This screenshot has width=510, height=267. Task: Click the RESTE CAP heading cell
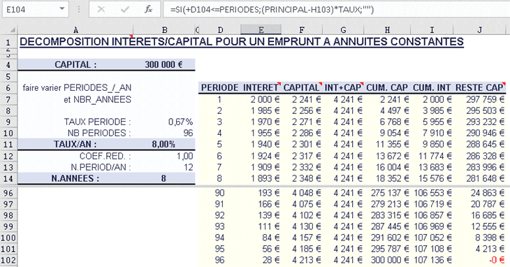(479, 87)
